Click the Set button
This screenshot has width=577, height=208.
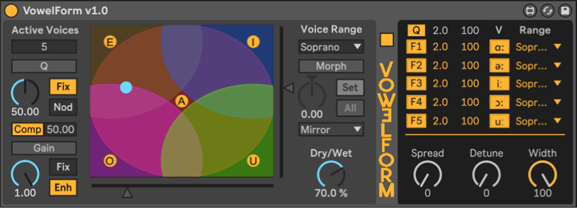click(350, 87)
